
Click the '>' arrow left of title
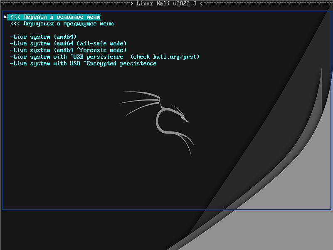(132, 3)
